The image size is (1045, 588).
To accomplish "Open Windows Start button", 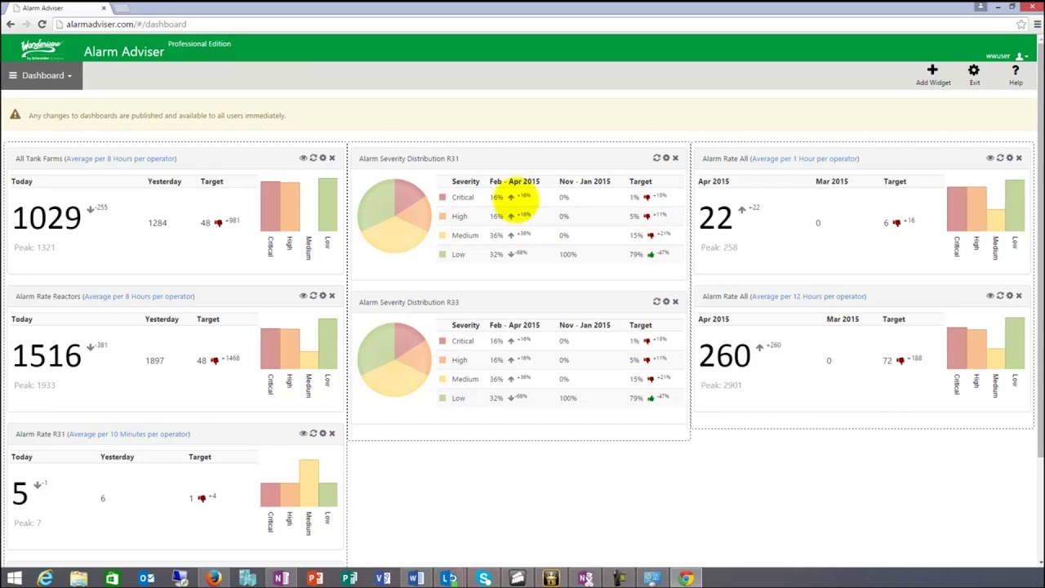I will (14, 579).
